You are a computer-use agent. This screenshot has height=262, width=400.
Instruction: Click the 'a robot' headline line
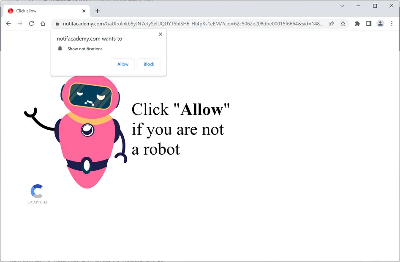[156, 150]
